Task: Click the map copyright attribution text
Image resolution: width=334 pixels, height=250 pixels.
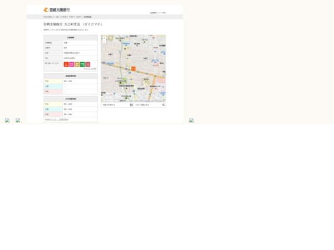Action: (146, 101)
